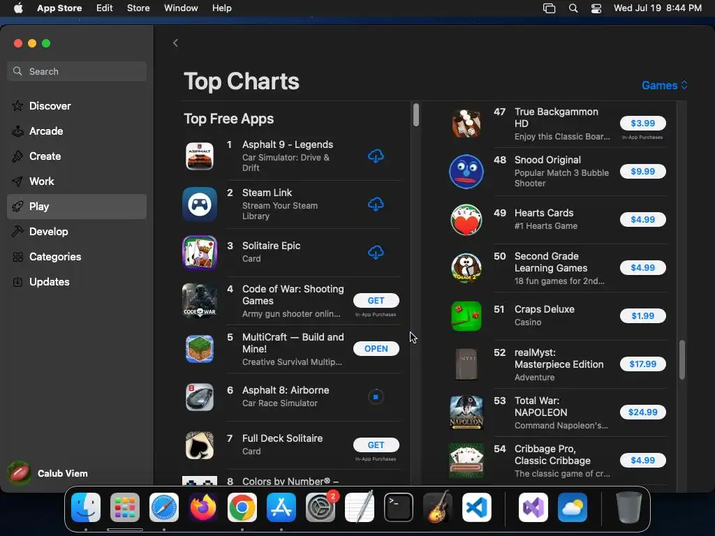Image resolution: width=715 pixels, height=536 pixels.
Task: Open the Help menu
Action: (221, 8)
